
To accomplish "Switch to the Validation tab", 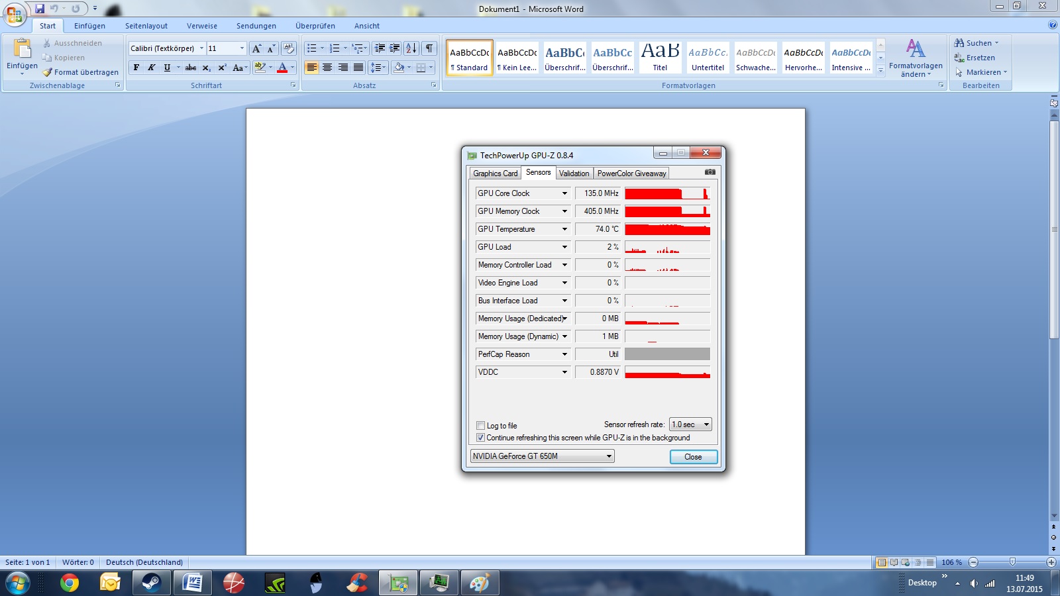I will pos(574,174).
